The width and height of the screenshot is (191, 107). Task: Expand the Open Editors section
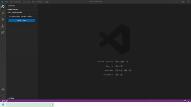click(22, 9)
